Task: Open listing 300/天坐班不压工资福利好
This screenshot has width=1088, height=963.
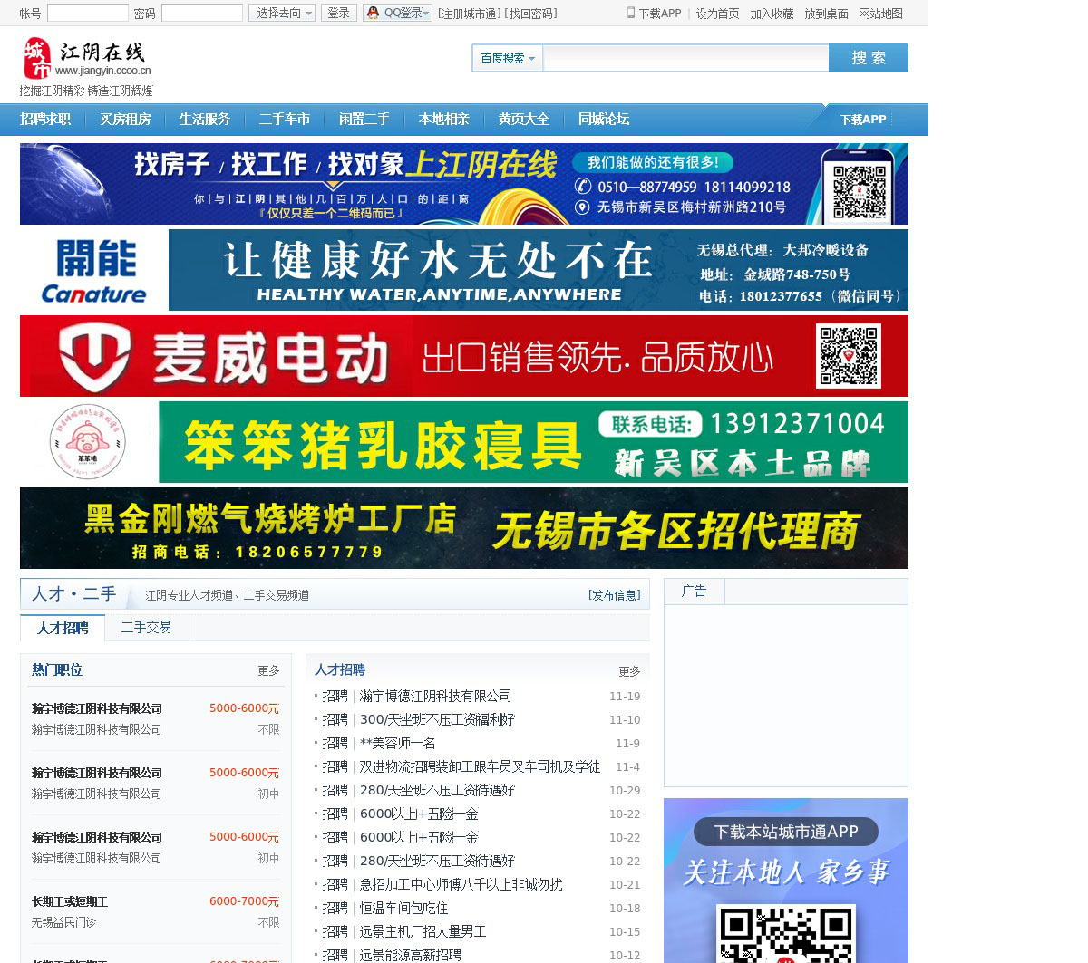Action: pos(437,719)
